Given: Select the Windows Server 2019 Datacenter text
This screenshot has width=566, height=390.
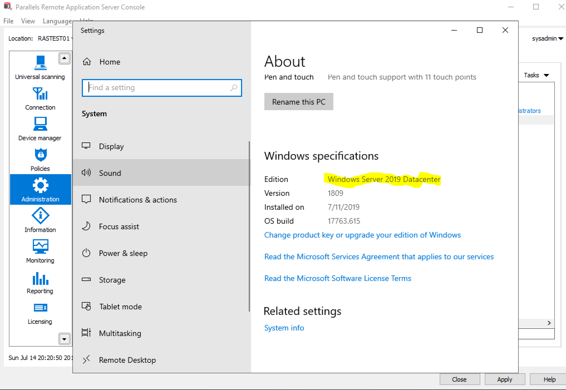Looking at the screenshot, I should pos(384,179).
